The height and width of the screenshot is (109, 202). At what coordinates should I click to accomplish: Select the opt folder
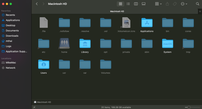click(105, 43)
